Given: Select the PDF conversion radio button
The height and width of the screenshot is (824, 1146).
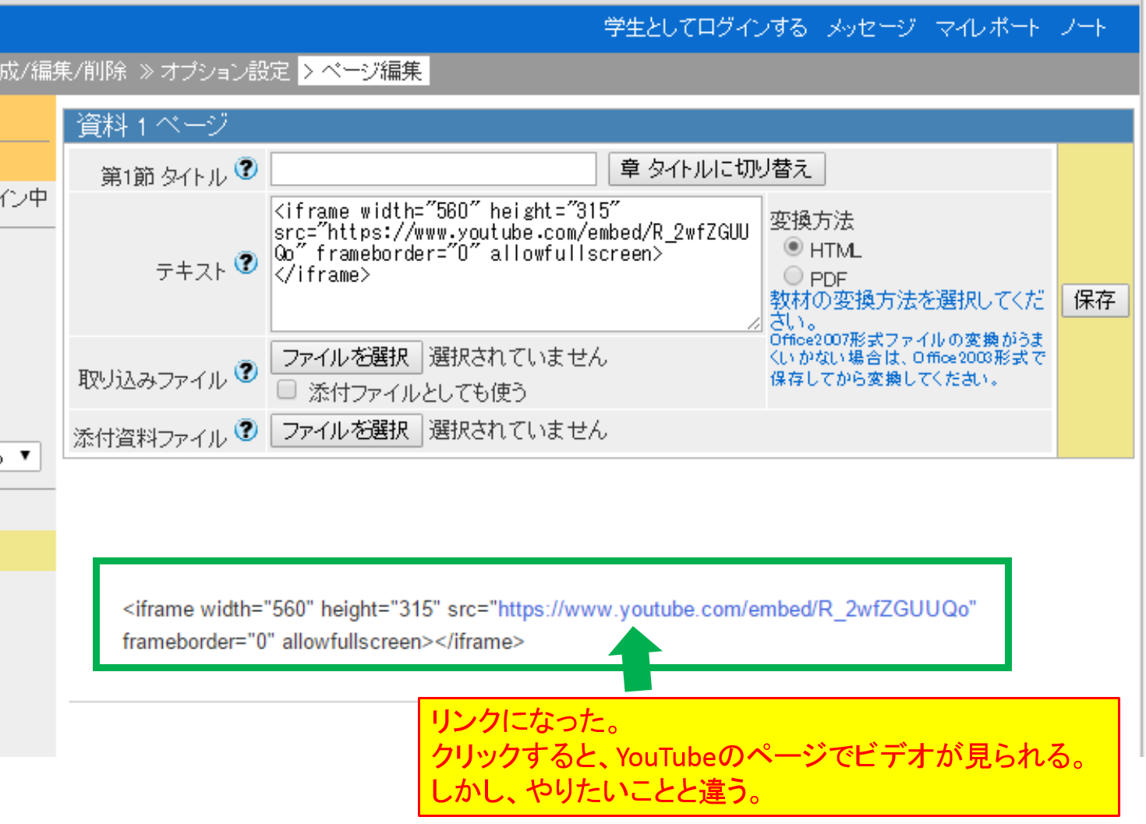Looking at the screenshot, I should 794,275.
